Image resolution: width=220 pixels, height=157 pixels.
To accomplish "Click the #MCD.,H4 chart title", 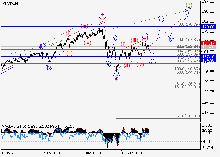I will click(11, 4).
